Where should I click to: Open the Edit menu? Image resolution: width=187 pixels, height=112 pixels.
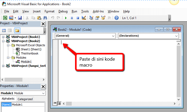(16, 11)
